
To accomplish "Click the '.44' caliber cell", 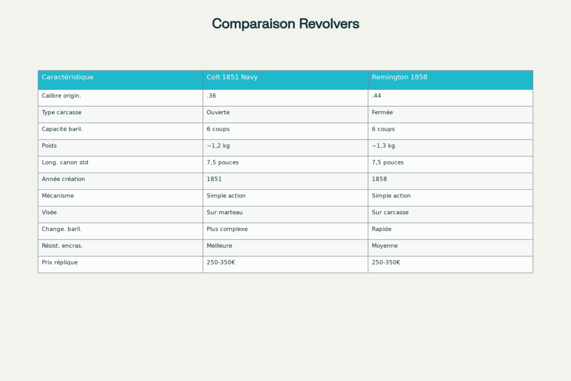I will pyautogui.click(x=376, y=96).
